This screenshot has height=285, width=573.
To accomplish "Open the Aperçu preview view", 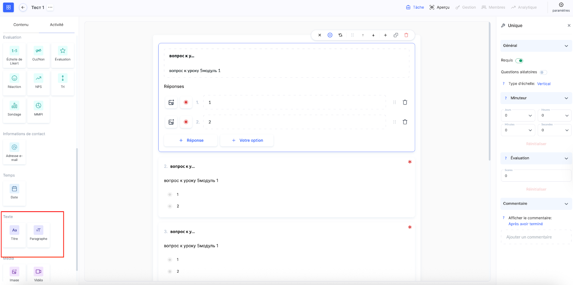I will click(x=439, y=7).
